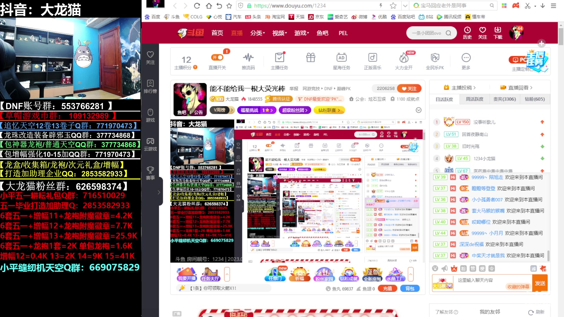This screenshot has height=317, width=564.
Task: Open 赛事 trophy in left sidebar
Action: (150, 173)
